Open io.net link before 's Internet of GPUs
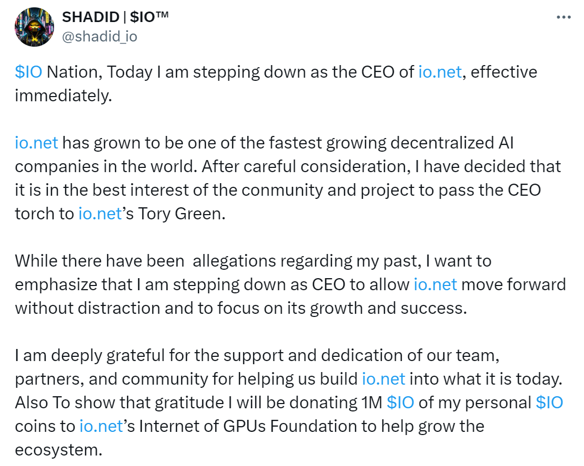Viewport: 584px width, 466px height. (x=101, y=426)
